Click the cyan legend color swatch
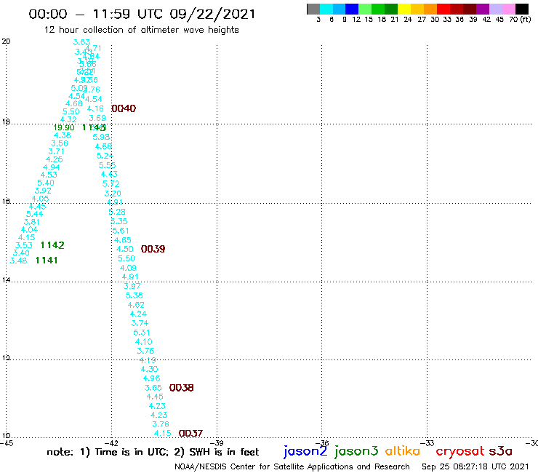The height and width of the screenshot is (473, 538). [x=326, y=9]
